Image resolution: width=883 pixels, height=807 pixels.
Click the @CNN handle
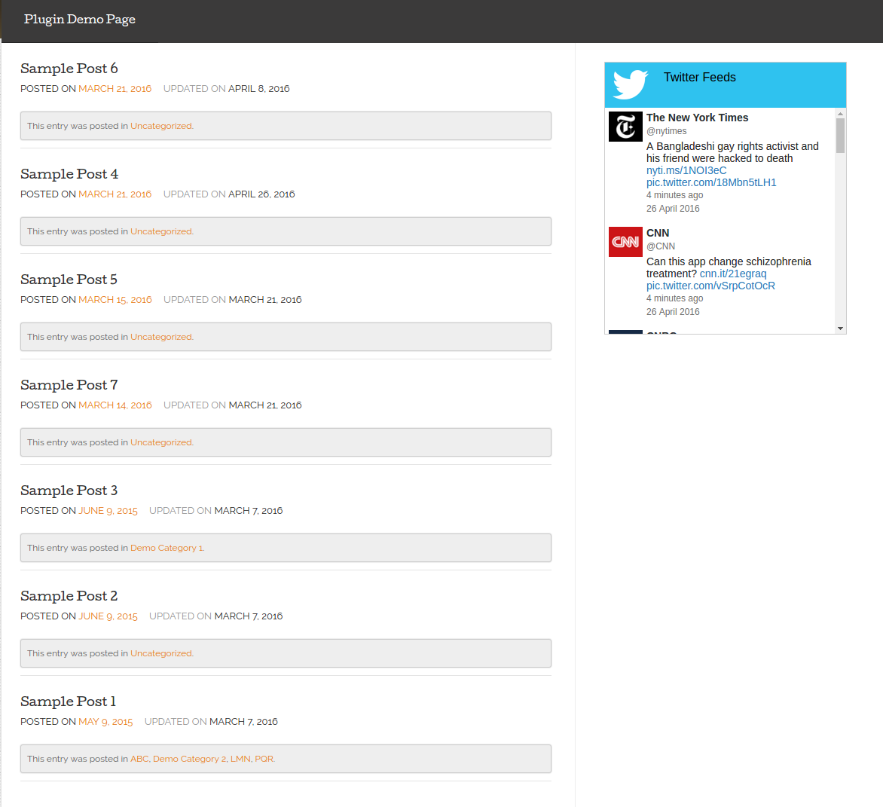tap(661, 246)
